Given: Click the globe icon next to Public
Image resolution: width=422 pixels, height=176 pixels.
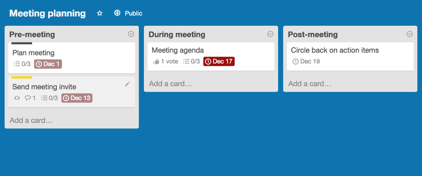Looking at the screenshot, I should 117,13.
